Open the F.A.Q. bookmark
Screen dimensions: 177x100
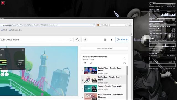coord(4,30)
